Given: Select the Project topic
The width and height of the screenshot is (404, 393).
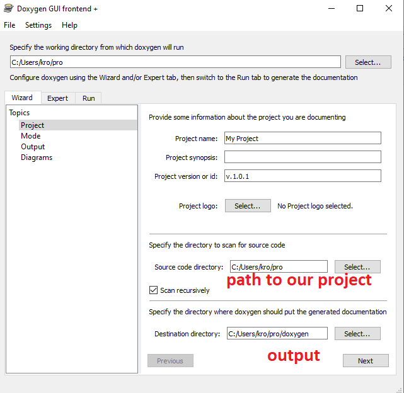Looking at the screenshot, I should tap(78, 125).
